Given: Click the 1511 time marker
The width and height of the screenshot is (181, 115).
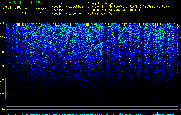Looking at the screenshot, I should 20,25.
